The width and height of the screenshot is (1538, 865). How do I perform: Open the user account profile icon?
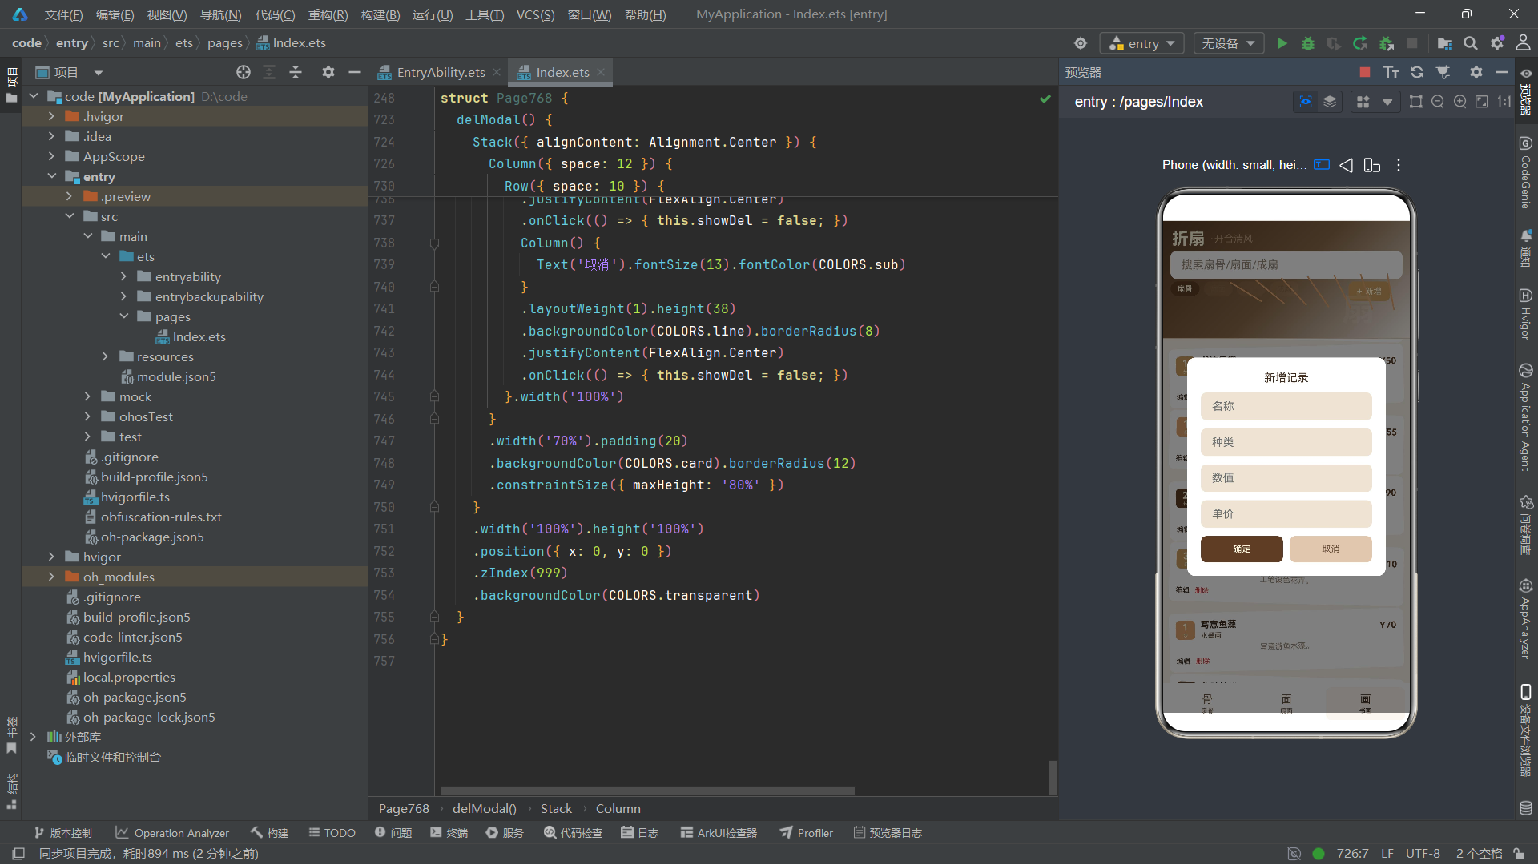1523,43
